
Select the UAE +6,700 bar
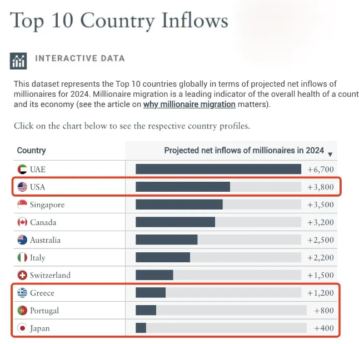point(218,169)
